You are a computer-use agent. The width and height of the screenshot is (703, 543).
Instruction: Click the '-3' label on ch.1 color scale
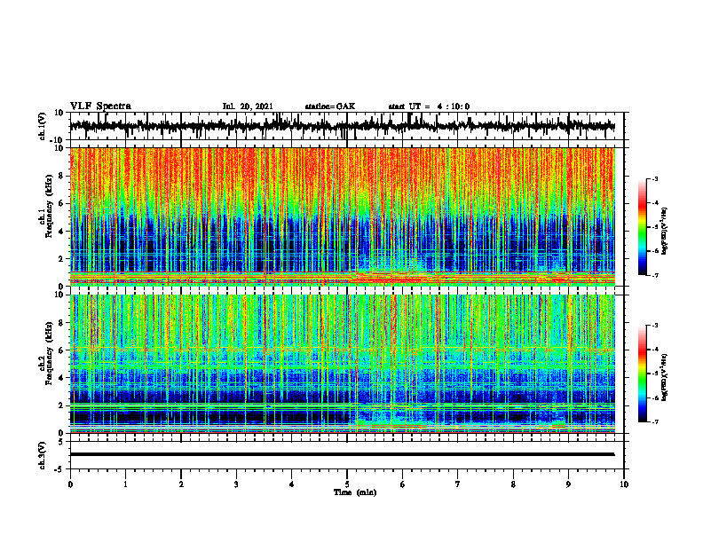tap(654, 179)
